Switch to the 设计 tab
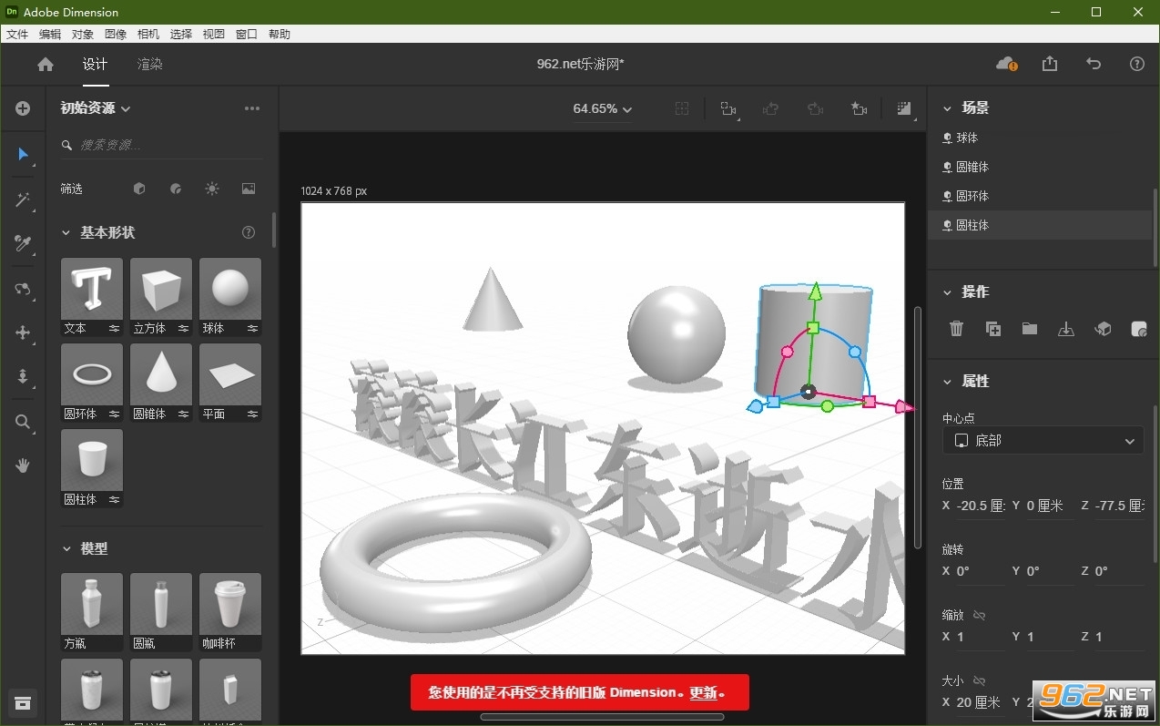 pyautogui.click(x=95, y=64)
